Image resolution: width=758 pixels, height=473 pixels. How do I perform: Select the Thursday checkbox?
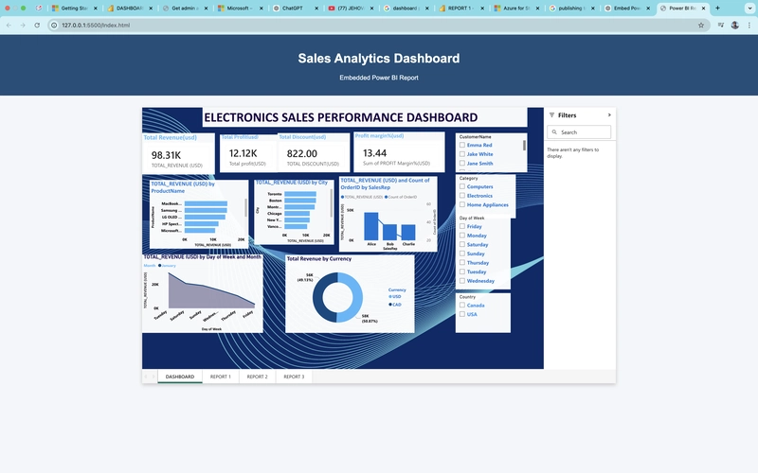(462, 263)
